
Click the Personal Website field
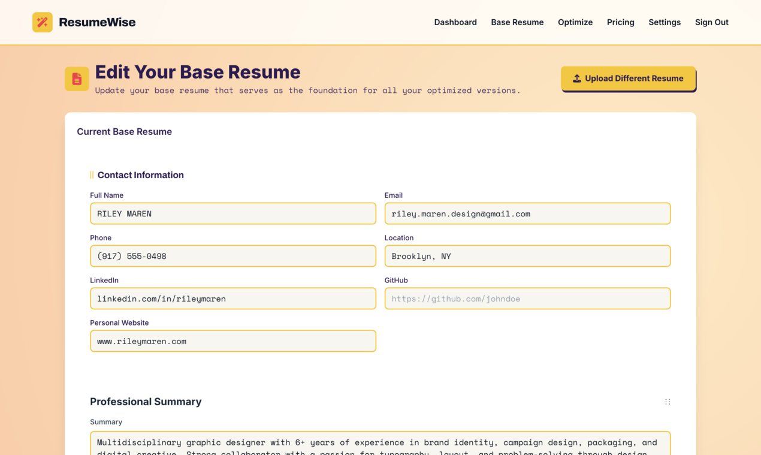(x=233, y=341)
